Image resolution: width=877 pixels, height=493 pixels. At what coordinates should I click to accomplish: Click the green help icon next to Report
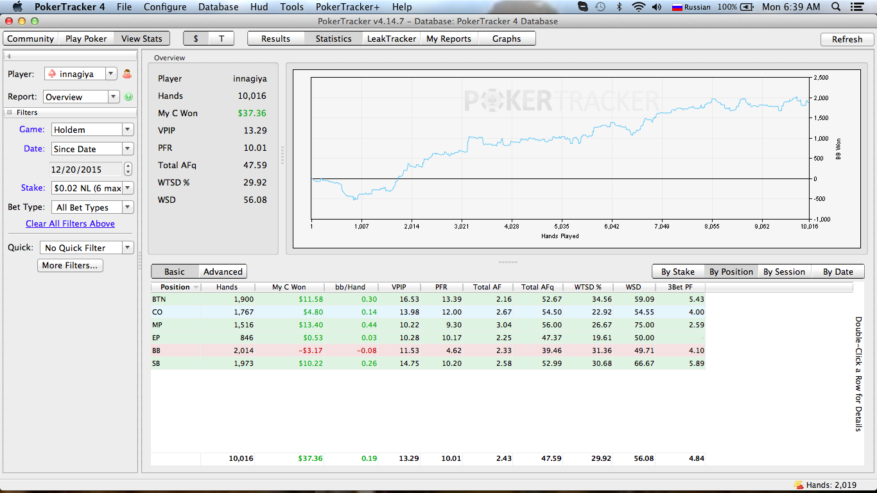click(x=128, y=97)
